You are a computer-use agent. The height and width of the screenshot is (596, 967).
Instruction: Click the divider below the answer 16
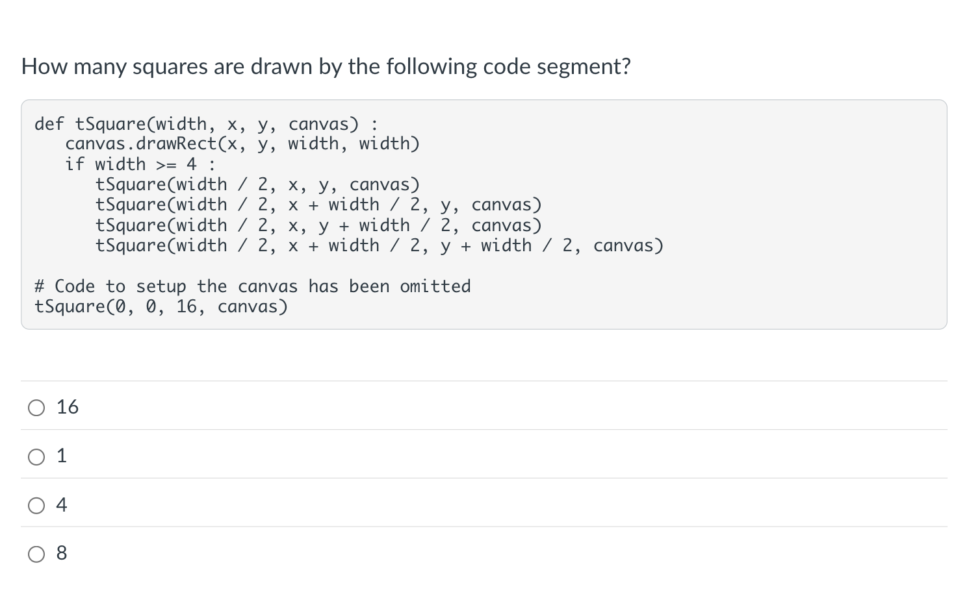(x=483, y=430)
